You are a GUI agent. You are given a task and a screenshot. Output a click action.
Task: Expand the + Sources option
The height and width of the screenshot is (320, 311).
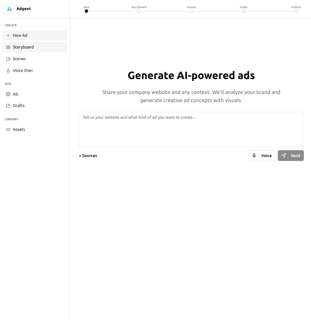tap(88, 156)
